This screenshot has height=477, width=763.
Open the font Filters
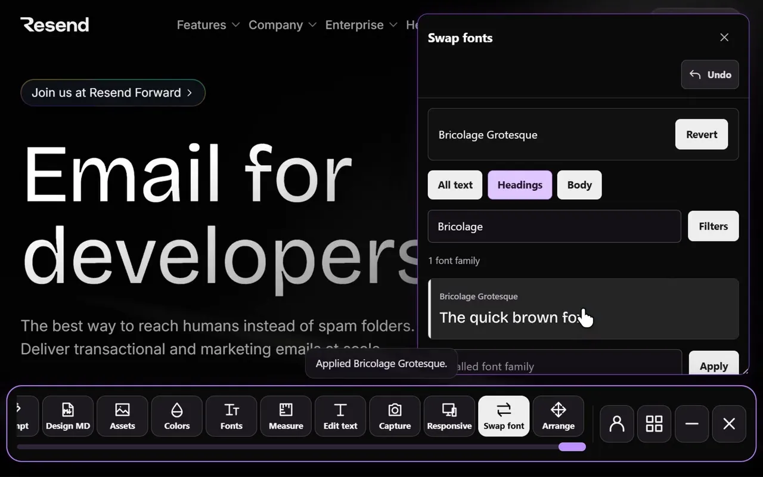[x=714, y=226]
